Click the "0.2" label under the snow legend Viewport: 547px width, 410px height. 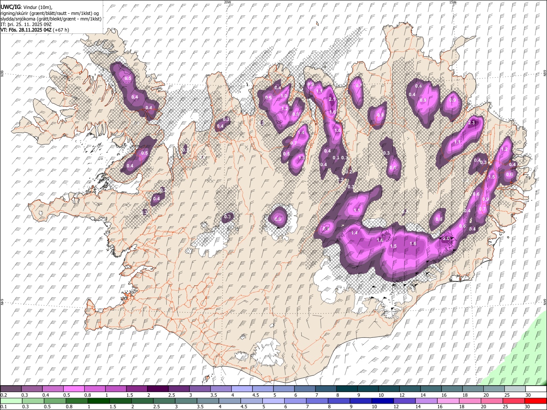(3, 395)
